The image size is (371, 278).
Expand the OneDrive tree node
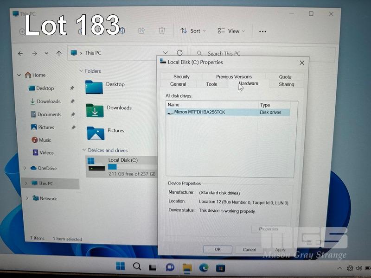pyautogui.click(x=25, y=168)
